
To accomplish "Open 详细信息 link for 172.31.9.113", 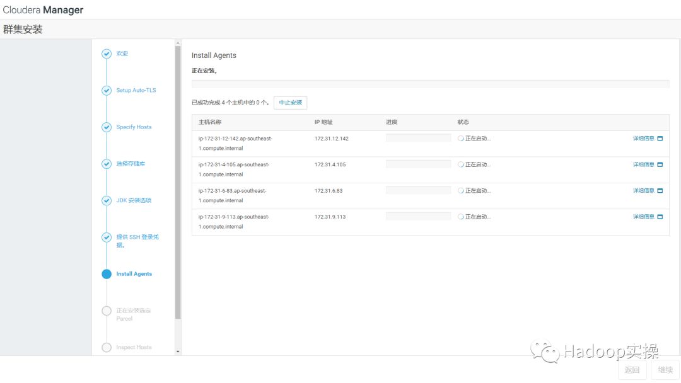I will [643, 217].
